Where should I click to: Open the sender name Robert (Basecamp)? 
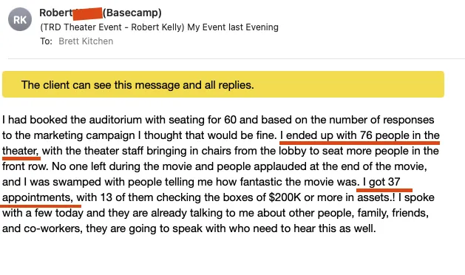[x=101, y=13]
